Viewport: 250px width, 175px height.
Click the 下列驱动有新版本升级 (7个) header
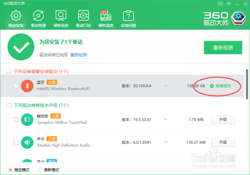[x=41, y=105]
